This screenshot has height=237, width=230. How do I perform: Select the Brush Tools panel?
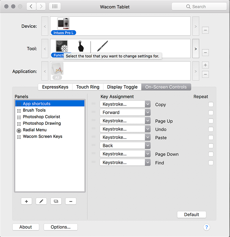(50, 110)
